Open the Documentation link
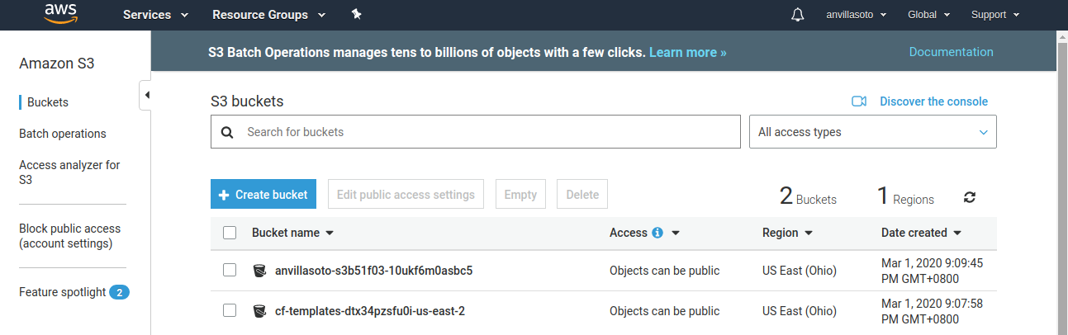Image resolution: width=1068 pixels, height=335 pixels. coord(952,51)
